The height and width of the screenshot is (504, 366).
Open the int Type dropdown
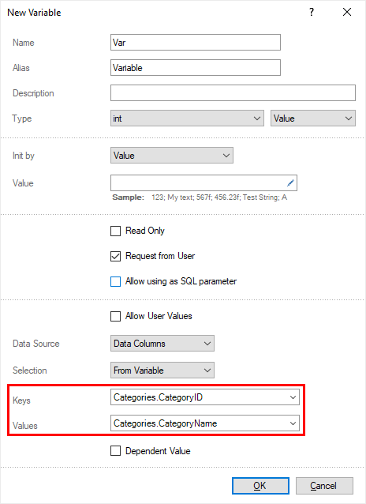pos(187,118)
